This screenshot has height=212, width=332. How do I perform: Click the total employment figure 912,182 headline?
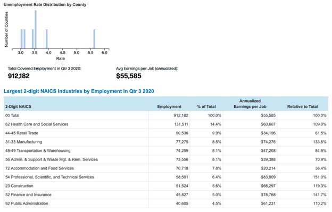click(x=19, y=76)
